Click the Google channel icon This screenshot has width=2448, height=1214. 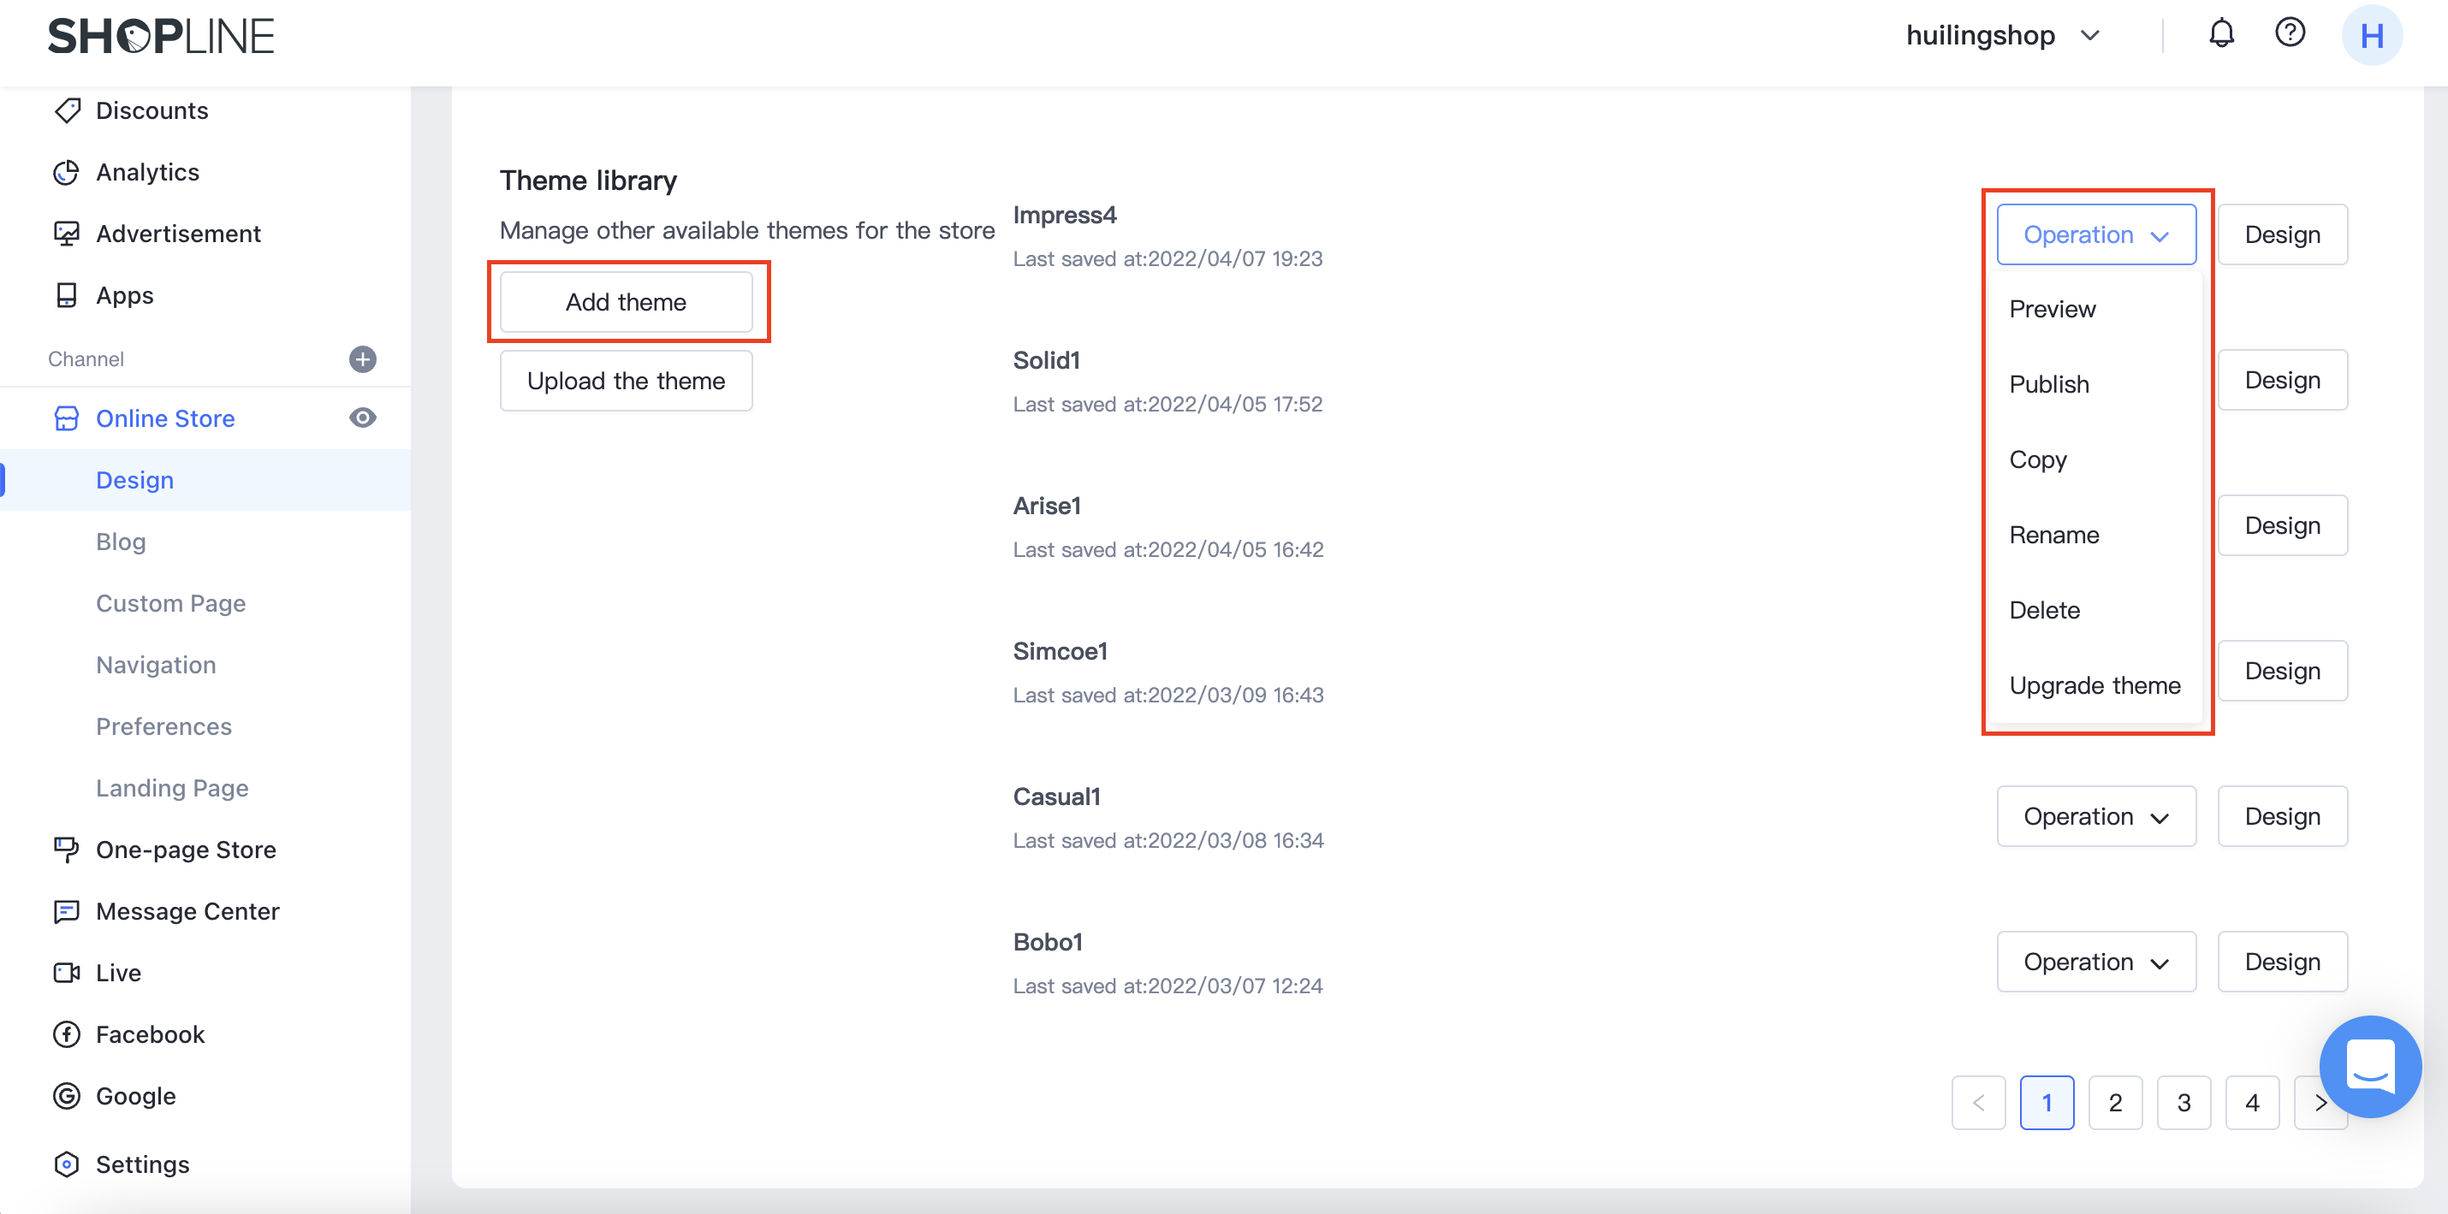point(66,1095)
